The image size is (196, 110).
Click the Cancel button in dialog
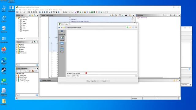click(x=104, y=81)
